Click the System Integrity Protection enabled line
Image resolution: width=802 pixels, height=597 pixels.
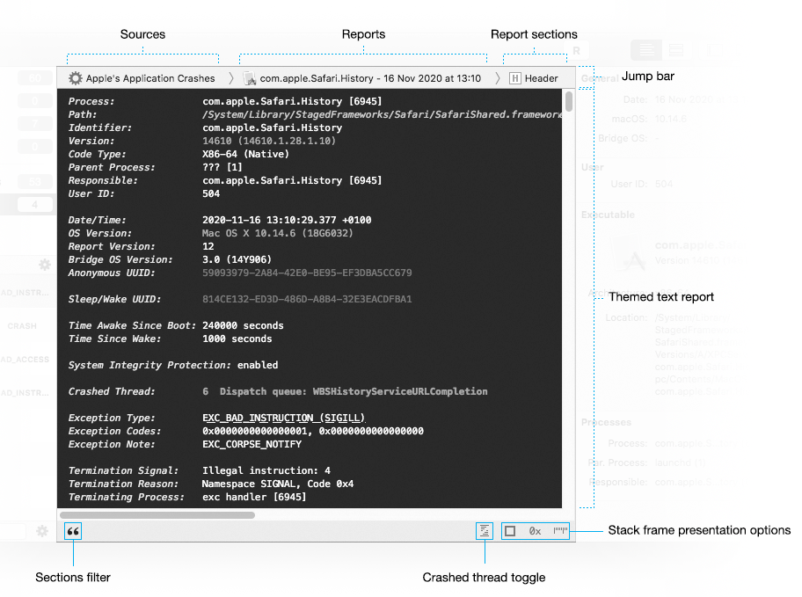tap(173, 365)
